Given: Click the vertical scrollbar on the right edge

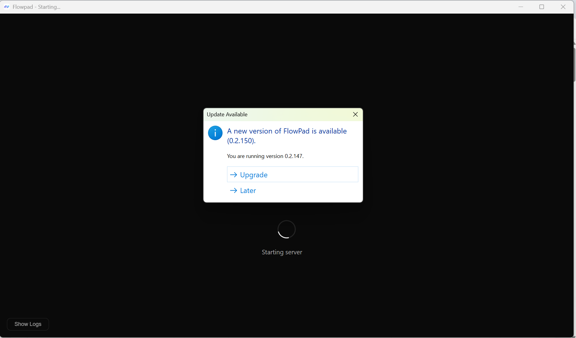Looking at the screenshot, I should point(574,64).
